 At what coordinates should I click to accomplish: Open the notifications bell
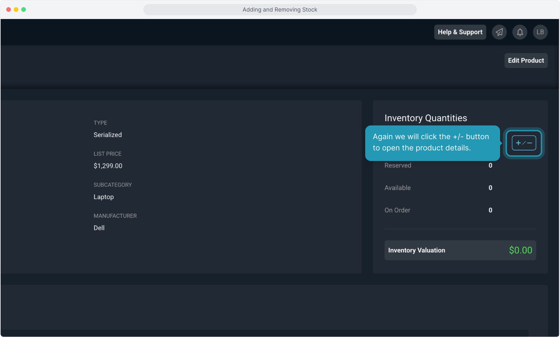[520, 32]
